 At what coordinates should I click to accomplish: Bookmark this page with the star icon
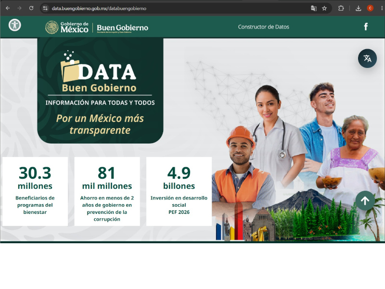(x=324, y=8)
